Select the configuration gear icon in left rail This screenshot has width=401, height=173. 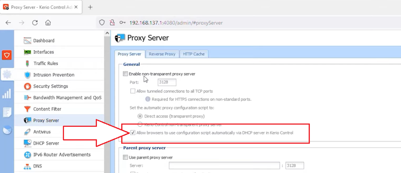tap(7, 74)
